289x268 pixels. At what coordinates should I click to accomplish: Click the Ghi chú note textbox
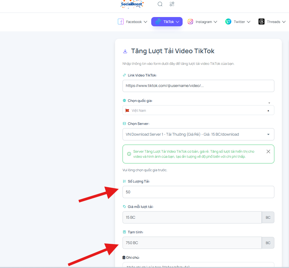(x=198, y=265)
